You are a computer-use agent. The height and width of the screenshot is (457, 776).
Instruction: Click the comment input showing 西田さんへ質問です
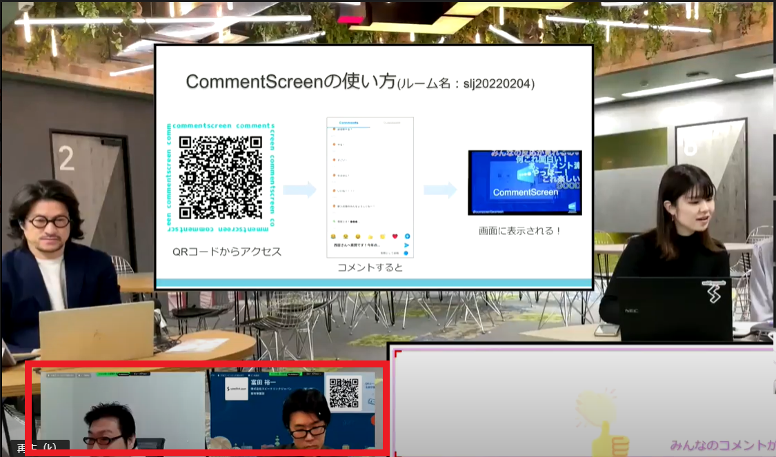point(357,245)
